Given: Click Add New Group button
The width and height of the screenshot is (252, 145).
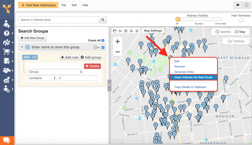Looking at the screenshot, I should pos(33,38).
